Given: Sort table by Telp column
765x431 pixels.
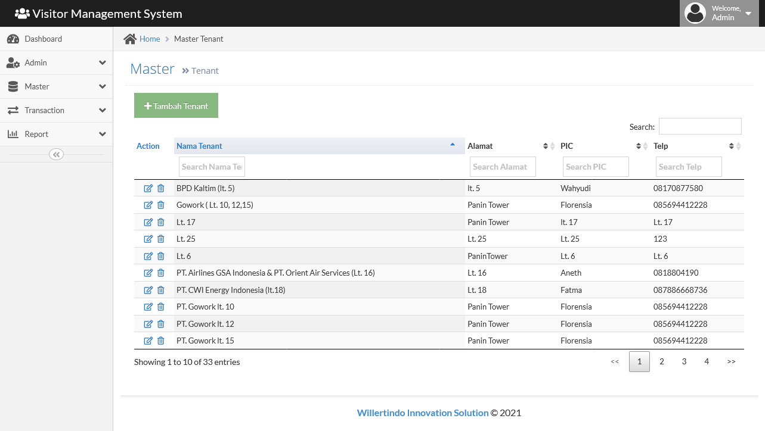Looking at the screenshot, I should pos(698,146).
